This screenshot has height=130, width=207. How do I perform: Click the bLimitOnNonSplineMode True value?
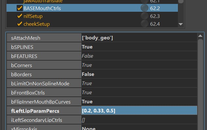[x=139, y=83]
